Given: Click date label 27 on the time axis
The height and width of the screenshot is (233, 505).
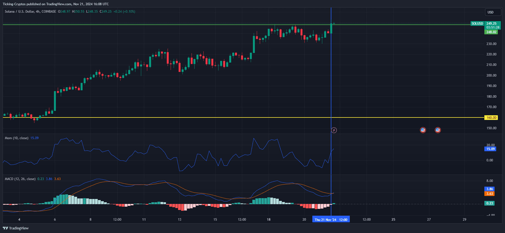Looking at the screenshot, I should 429,220.
